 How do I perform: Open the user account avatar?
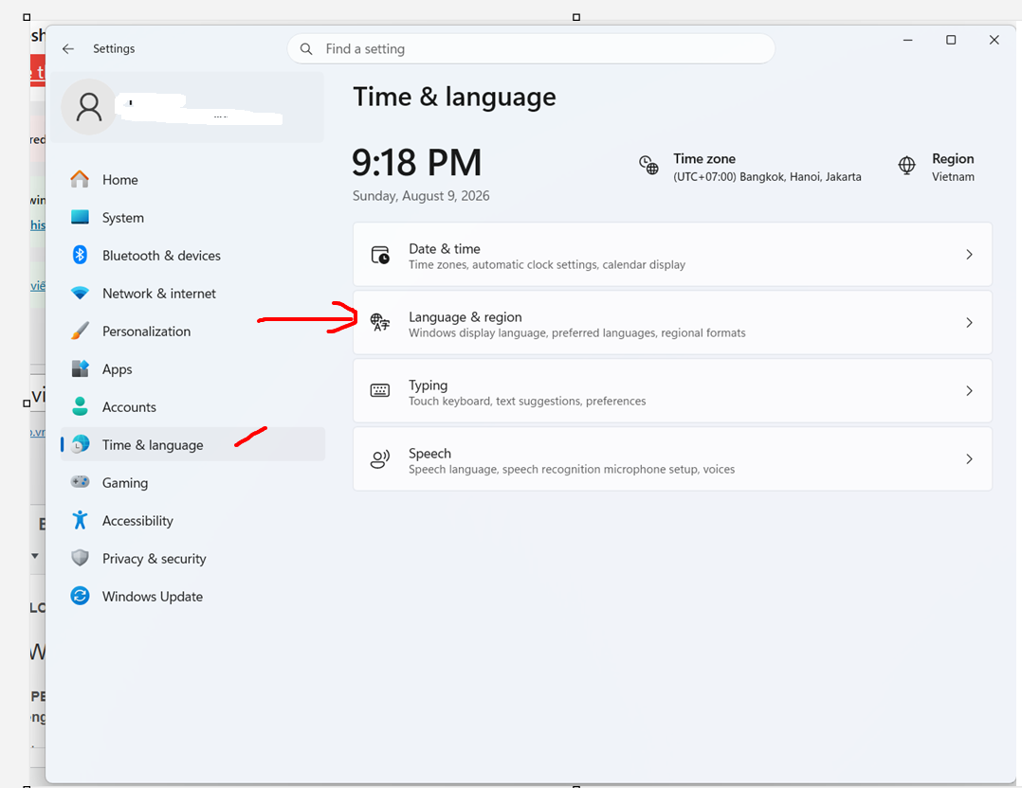(89, 107)
